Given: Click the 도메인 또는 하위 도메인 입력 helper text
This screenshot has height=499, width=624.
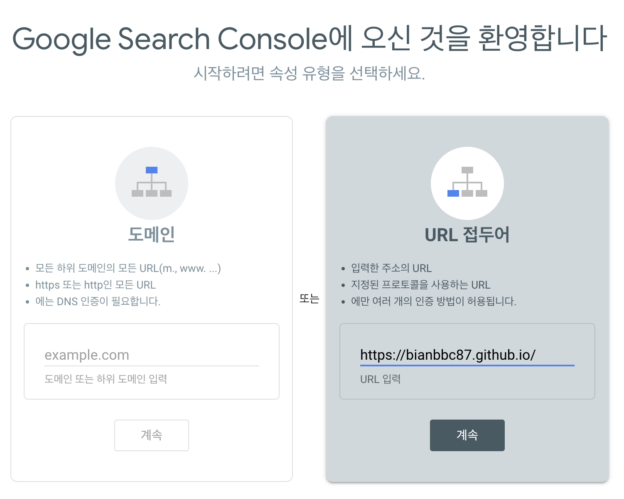Looking at the screenshot, I should [x=106, y=379].
